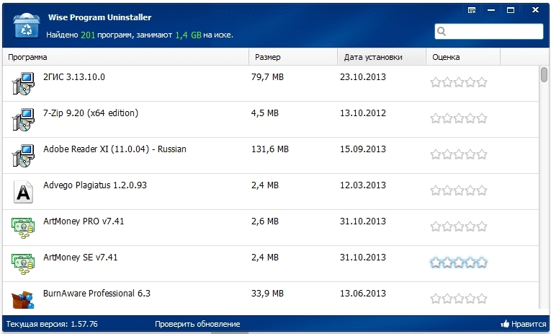Screen dimensions: 551x334
Task: Sort list by Размер column header
Action: point(293,57)
